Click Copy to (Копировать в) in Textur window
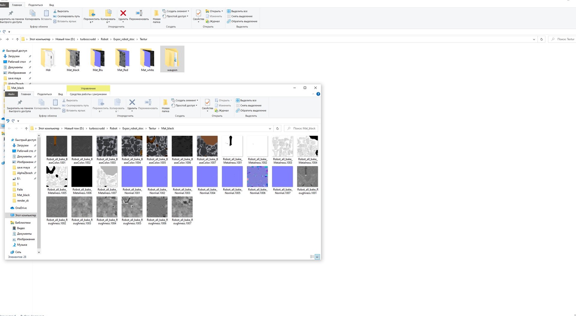 coord(108,16)
